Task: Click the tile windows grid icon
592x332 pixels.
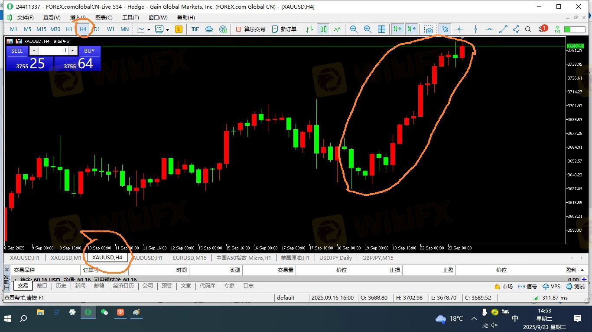Action: click(x=381, y=29)
